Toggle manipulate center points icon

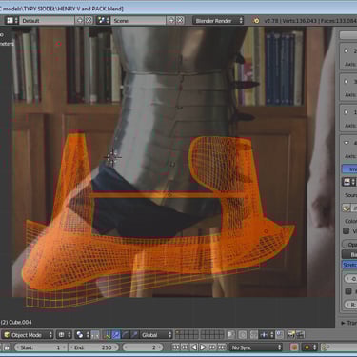[95, 335]
